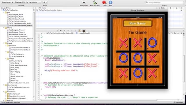Viewport: 186px width, 105px height.
Task: Collapse the Frameworks folder
Action: [x=4, y=92]
